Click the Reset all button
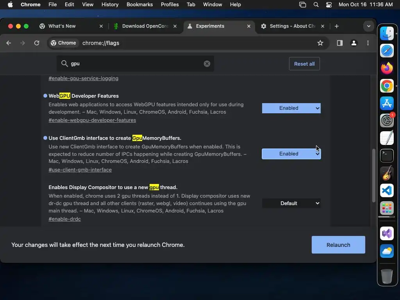 coord(304,64)
